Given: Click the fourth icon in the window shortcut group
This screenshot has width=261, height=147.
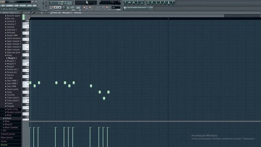Looking at the screenshot, I should (x=138, y=2).
